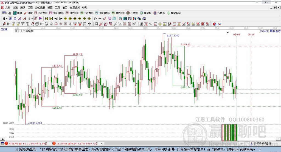Click the 08-04 date marker
This screenshot has height=152, width=281.
(237, 34)
